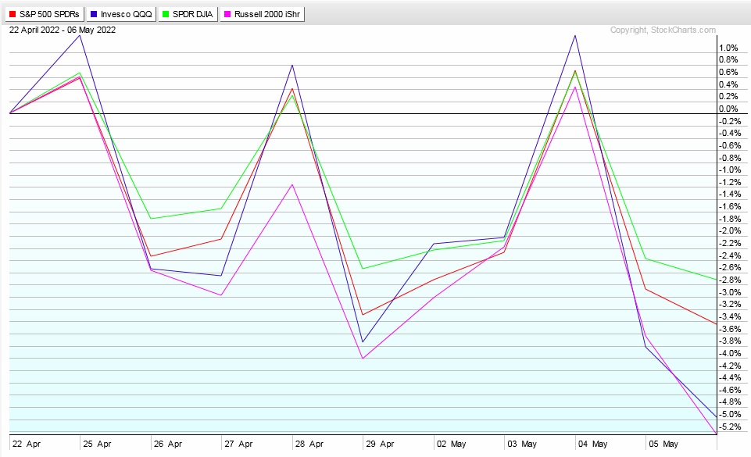Click the '0.8%' y-axis label
This screenshot has height=457, width=751.
coord(728,60)
